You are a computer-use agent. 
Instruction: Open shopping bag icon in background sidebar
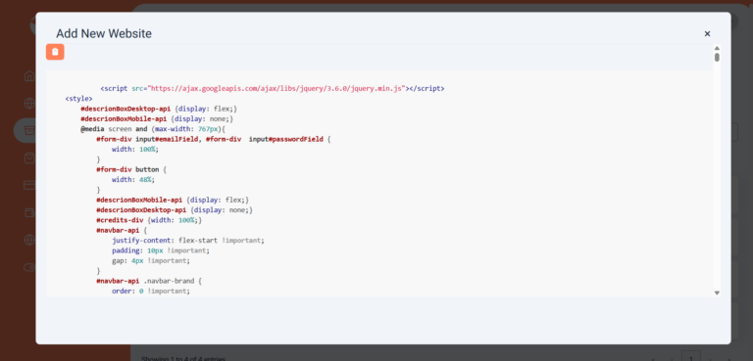coord(29,158)
